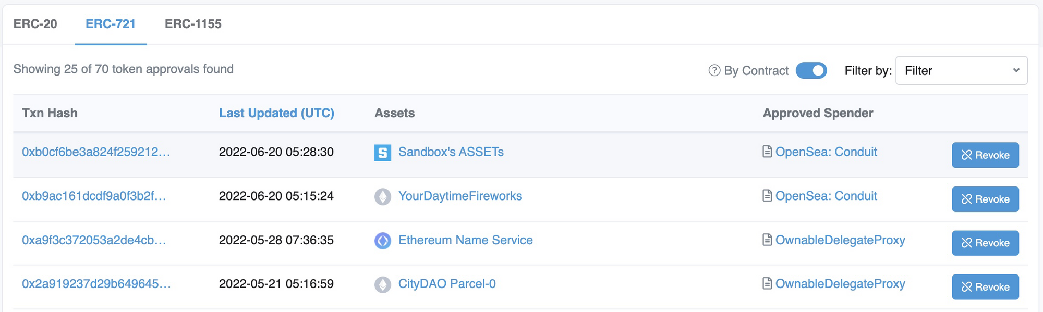The image size is (1043, 312).
Task: Switch to the ERC-20 tab
Action: [35, 24]
